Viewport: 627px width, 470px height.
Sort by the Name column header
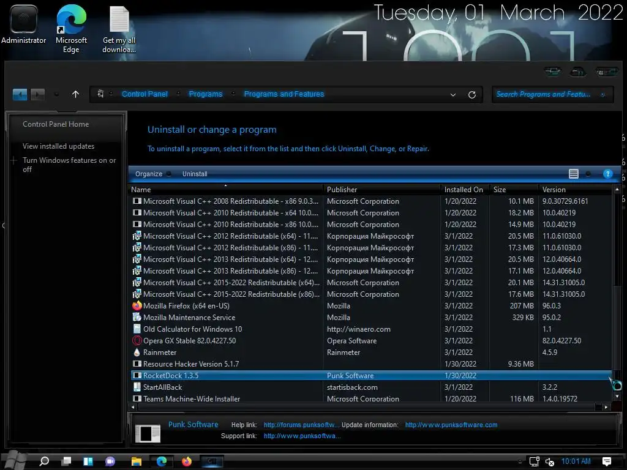226,190
